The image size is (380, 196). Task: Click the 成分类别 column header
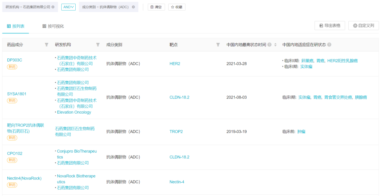[114, 45]
